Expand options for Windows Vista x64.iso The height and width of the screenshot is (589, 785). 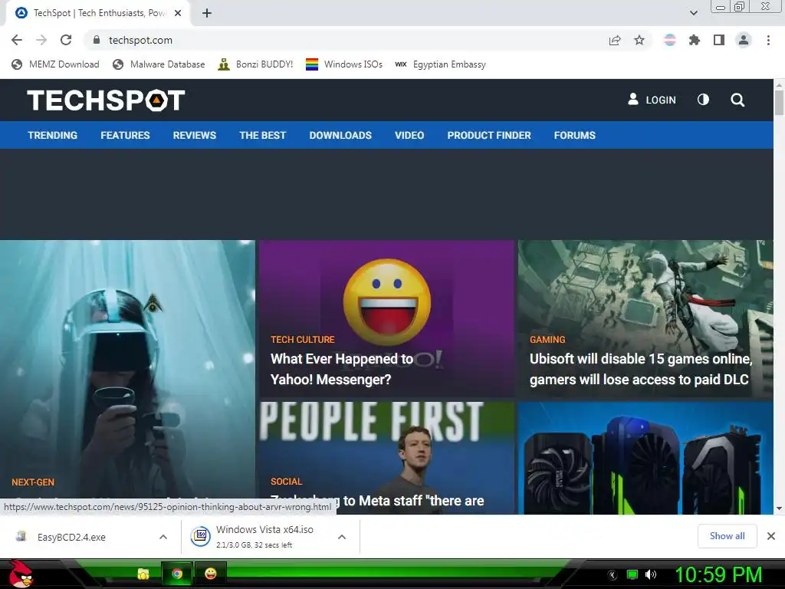tap(342, 537)
